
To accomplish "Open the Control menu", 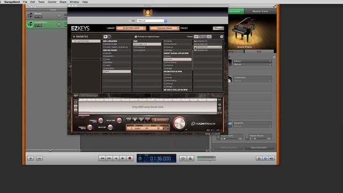I will click(x=52, y=2).
